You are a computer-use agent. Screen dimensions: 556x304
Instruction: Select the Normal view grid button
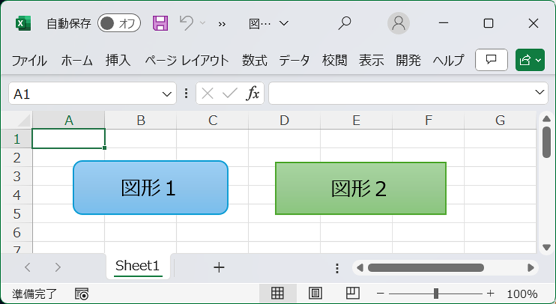pos(277,293)
